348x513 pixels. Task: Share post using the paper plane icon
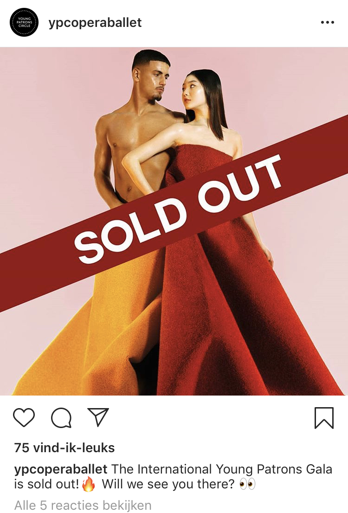[98, 417]
